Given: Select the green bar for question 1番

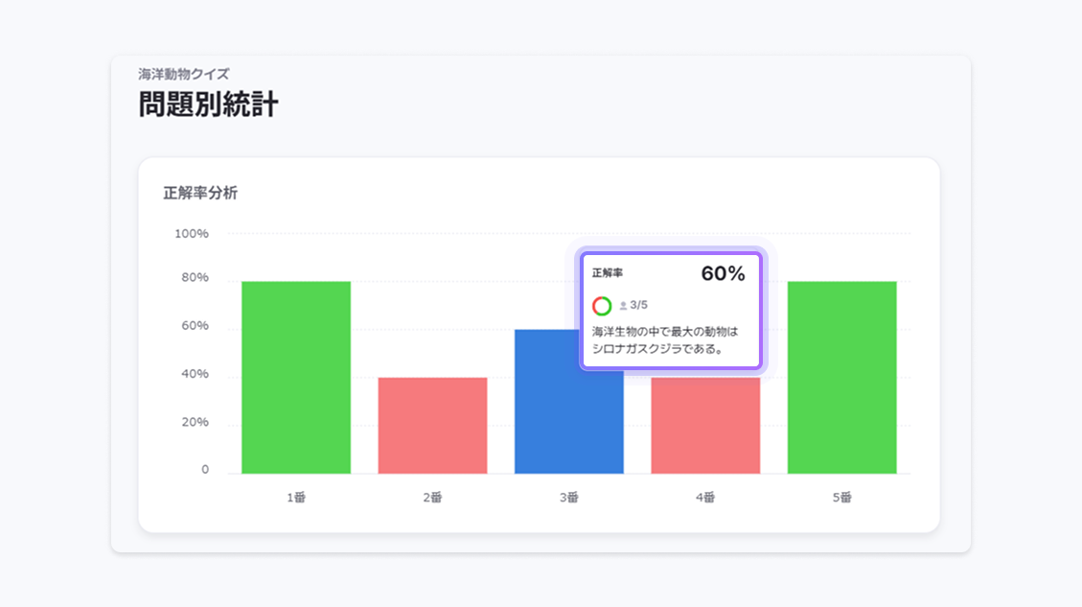Looking at the screenshot, I should click(296, 377).
